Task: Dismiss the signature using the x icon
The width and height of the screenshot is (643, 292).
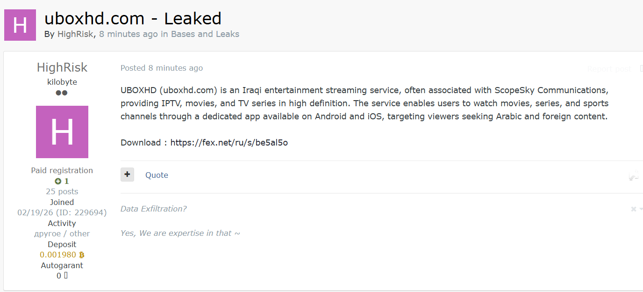Action: [634, 209]
